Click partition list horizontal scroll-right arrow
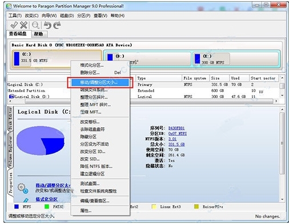Image resolution: width=289 pixels, height=224 pixels. [276, 101]
